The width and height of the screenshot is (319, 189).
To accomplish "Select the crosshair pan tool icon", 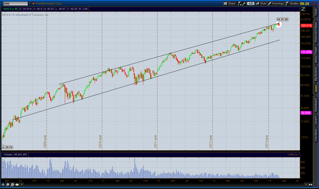I will (3, 185).
